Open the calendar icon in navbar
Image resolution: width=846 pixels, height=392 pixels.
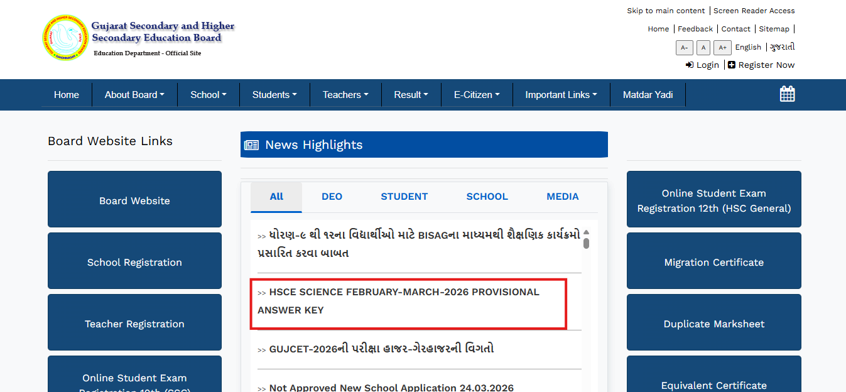tap(787, 94)
